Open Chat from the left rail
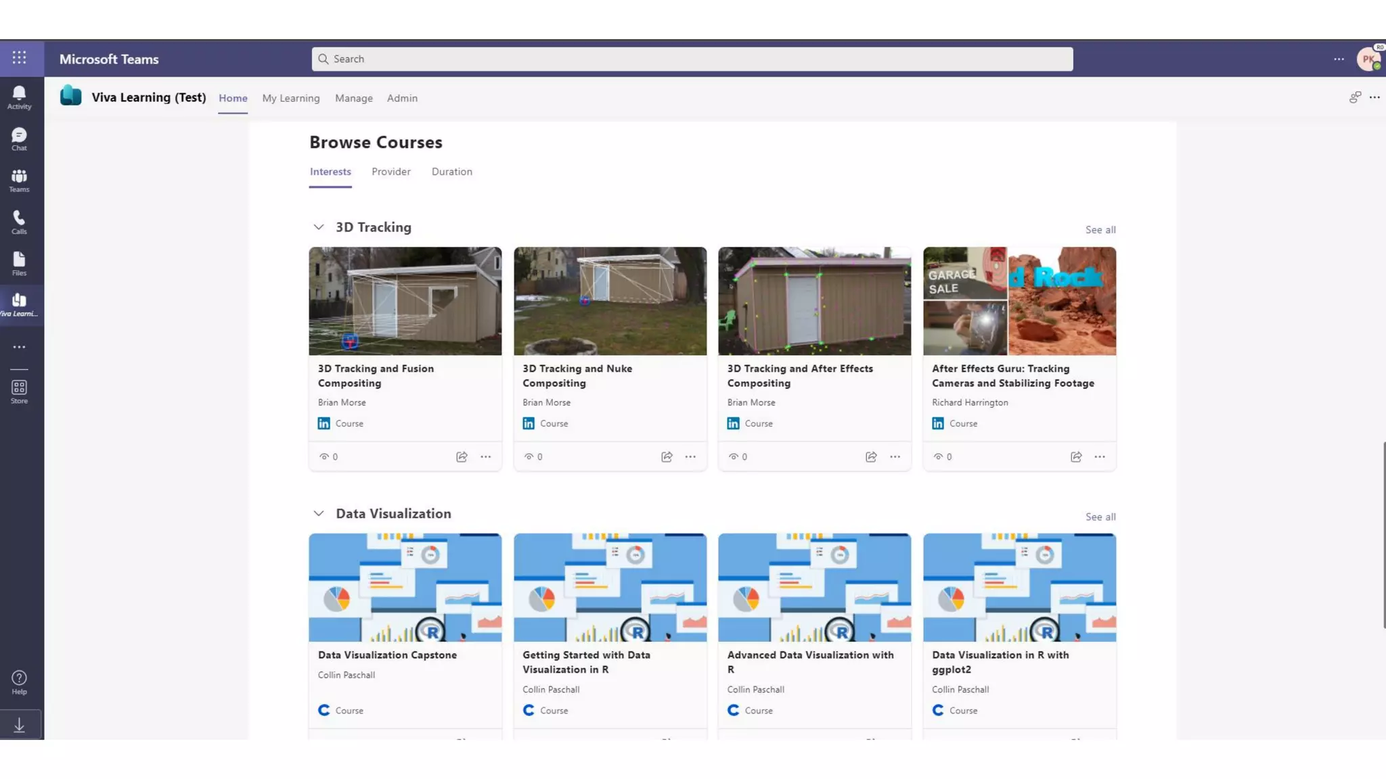This screenshot has width=1386, height=779. pyautogui.click(x=19, y=139)
